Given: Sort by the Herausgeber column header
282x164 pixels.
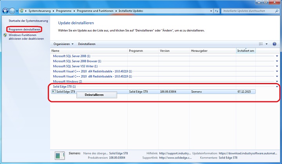Looking at the screenshot, I should 213,51.
